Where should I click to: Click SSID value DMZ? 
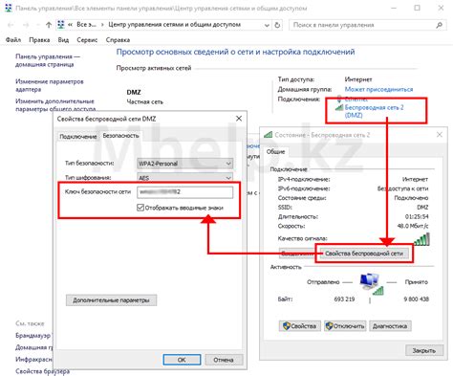tap(422, 208)
